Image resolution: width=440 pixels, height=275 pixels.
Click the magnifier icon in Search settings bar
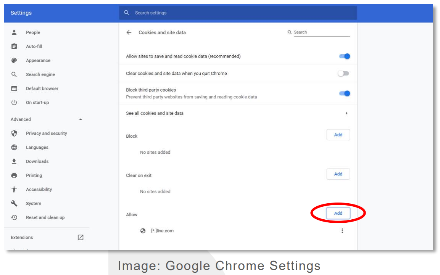pyautogui.click(x=127, y=13)
